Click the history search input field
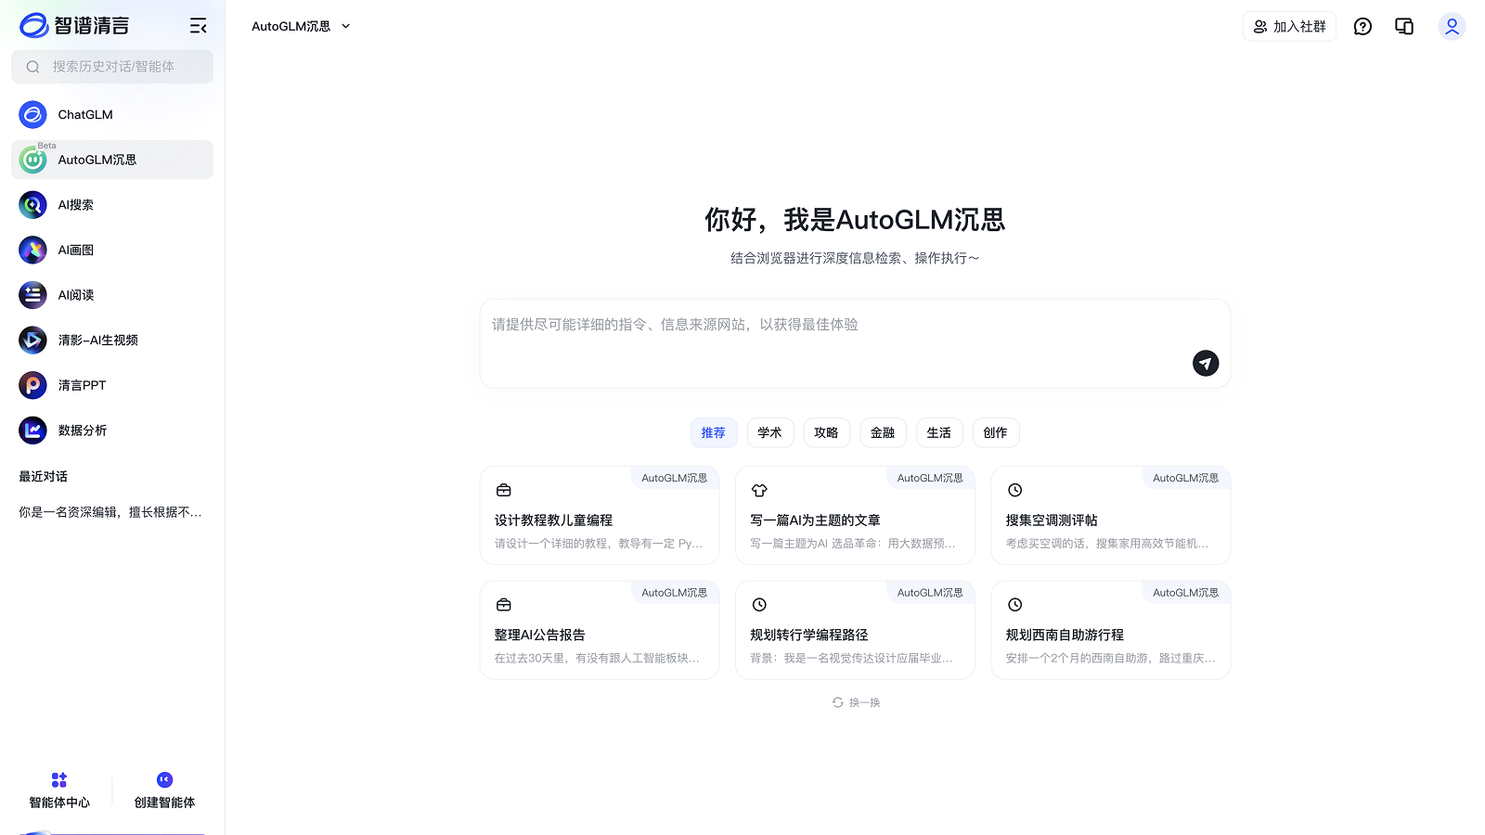1485x835 pixels. pyautogui.click(x=111, y=67)
